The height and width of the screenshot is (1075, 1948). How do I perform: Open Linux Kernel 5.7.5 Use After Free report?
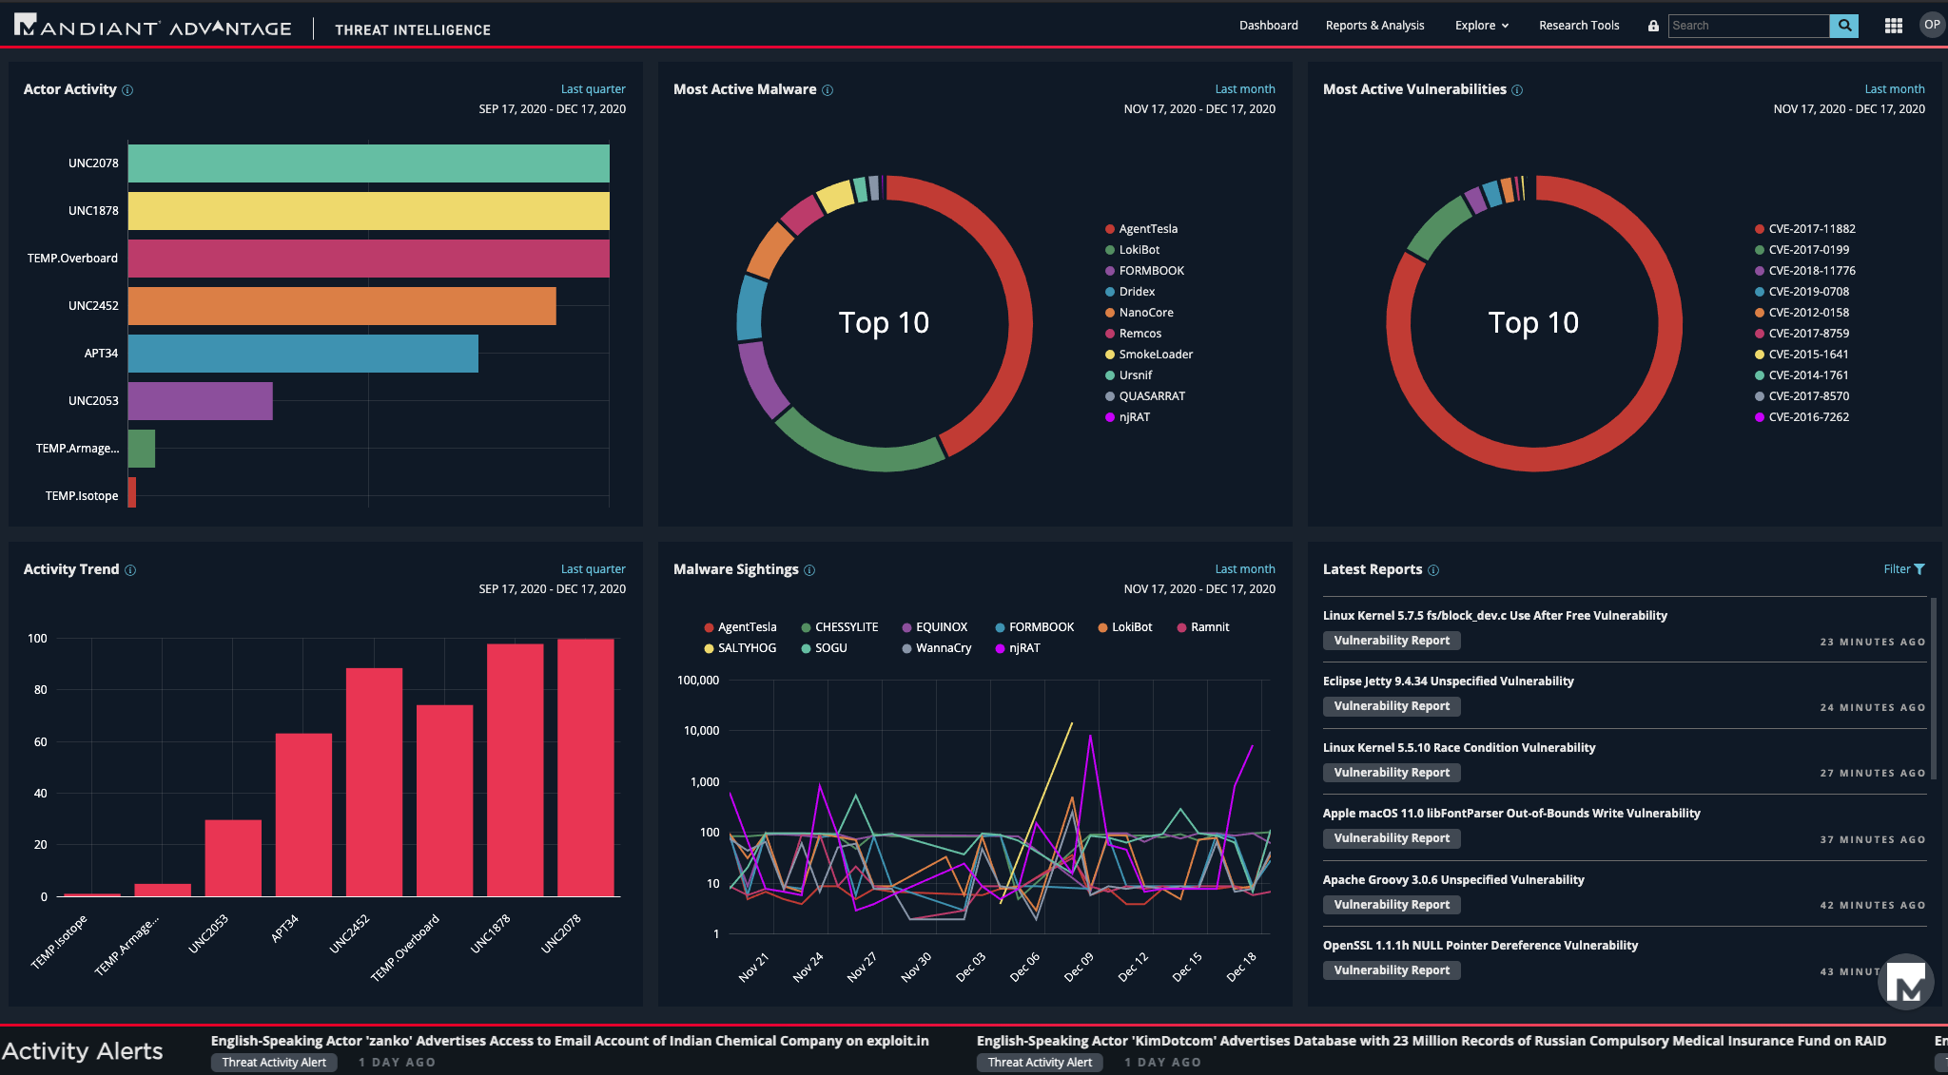[x=1494, y=616]
